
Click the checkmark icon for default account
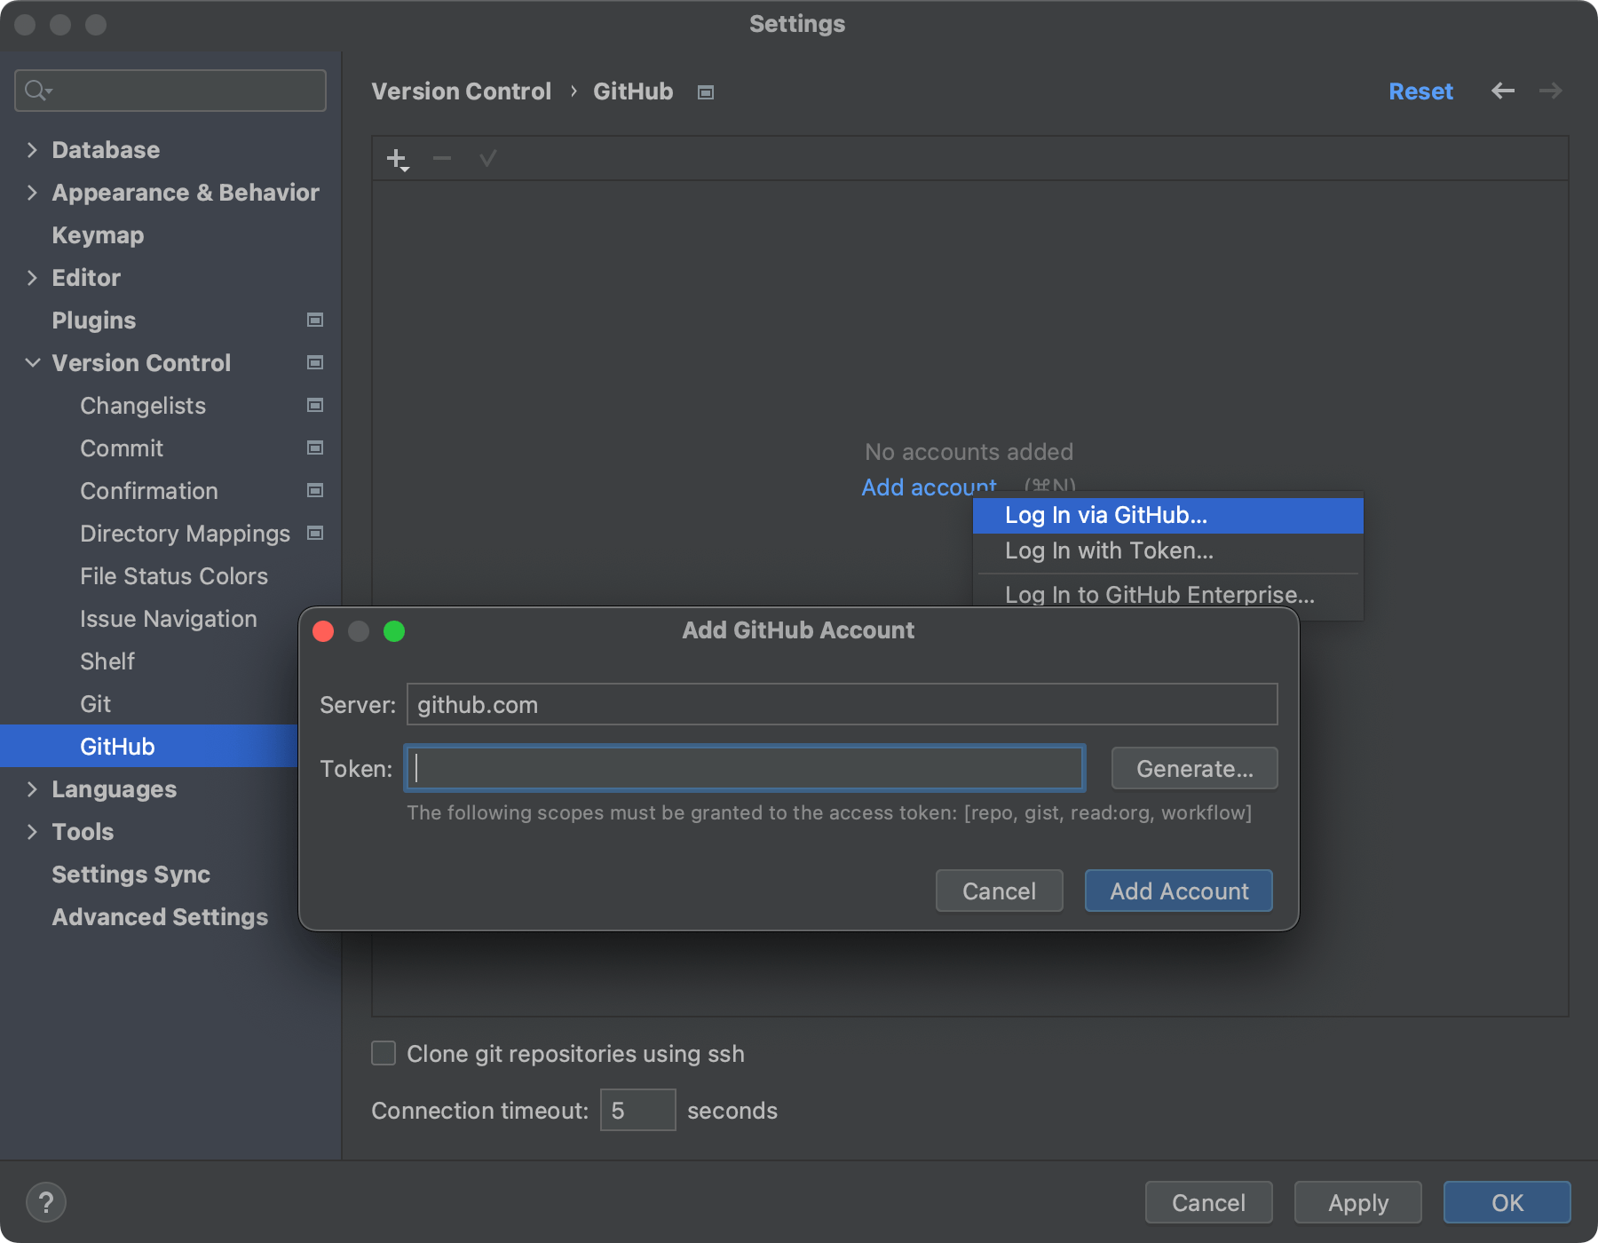coord(487,158)
